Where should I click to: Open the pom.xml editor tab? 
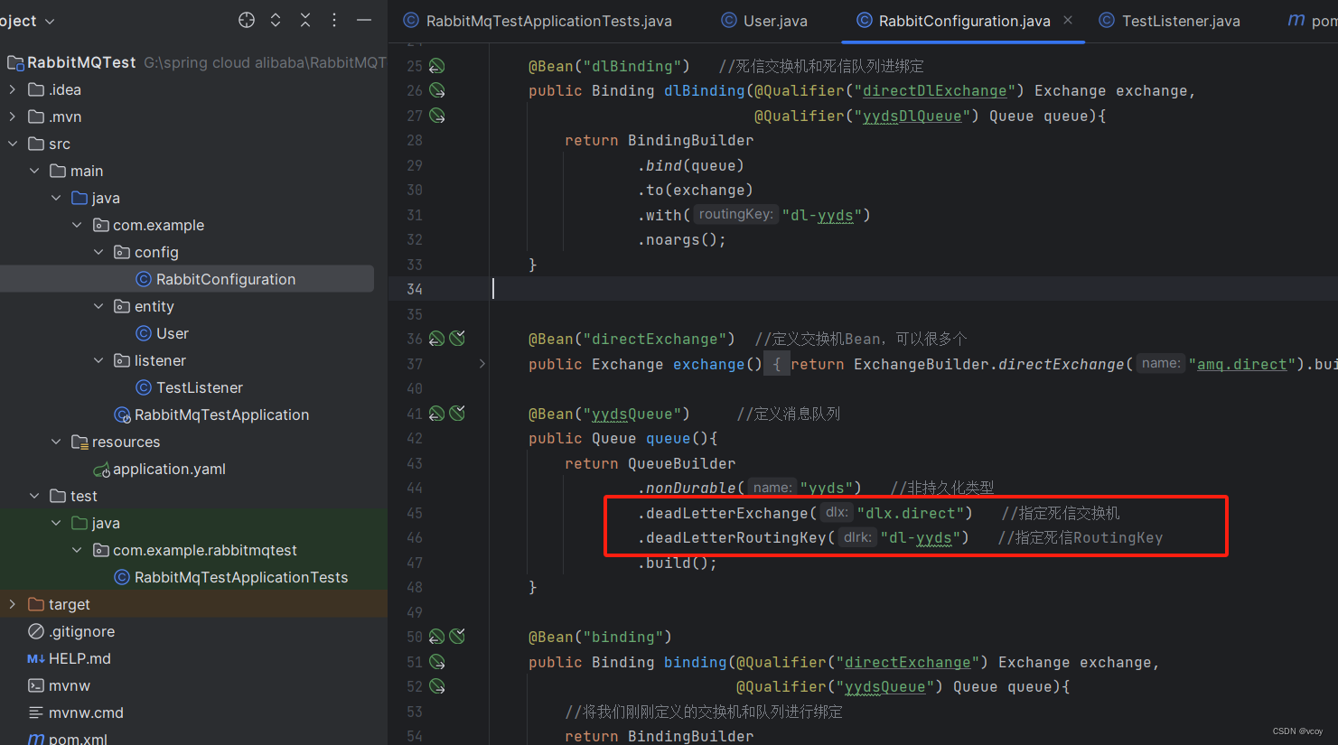click(x=1312, y=21)
